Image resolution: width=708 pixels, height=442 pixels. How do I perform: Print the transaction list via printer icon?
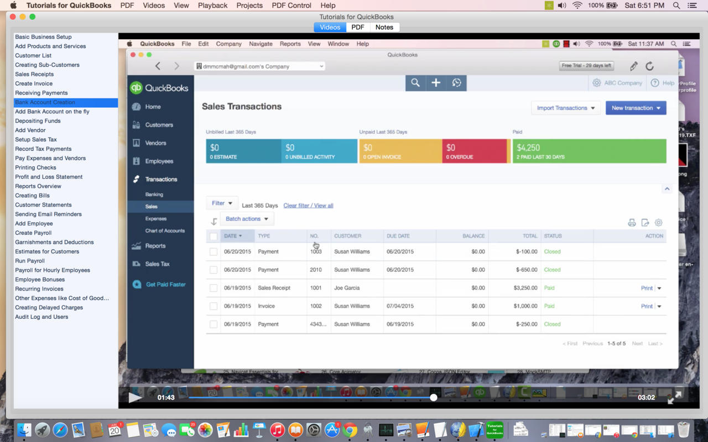632,223
